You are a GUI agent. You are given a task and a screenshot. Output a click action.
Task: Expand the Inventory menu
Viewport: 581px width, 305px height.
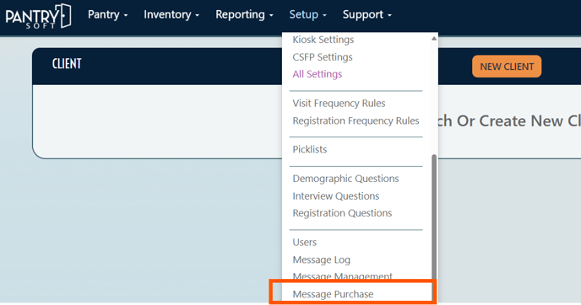(x=171, y=15)
